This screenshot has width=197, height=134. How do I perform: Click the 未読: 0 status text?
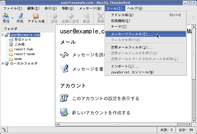pyautogui.click(x=166, y=130)
